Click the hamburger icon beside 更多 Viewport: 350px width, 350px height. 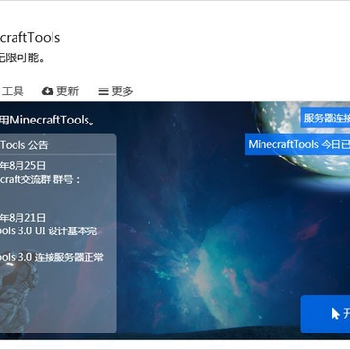coord(103,91)
